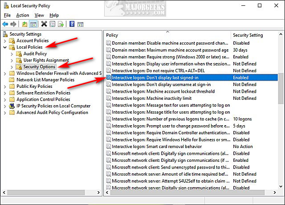Click the icon beside Smart card removal behavior
The height and width of the screenshot is (205, 285).
click(108, 147)
